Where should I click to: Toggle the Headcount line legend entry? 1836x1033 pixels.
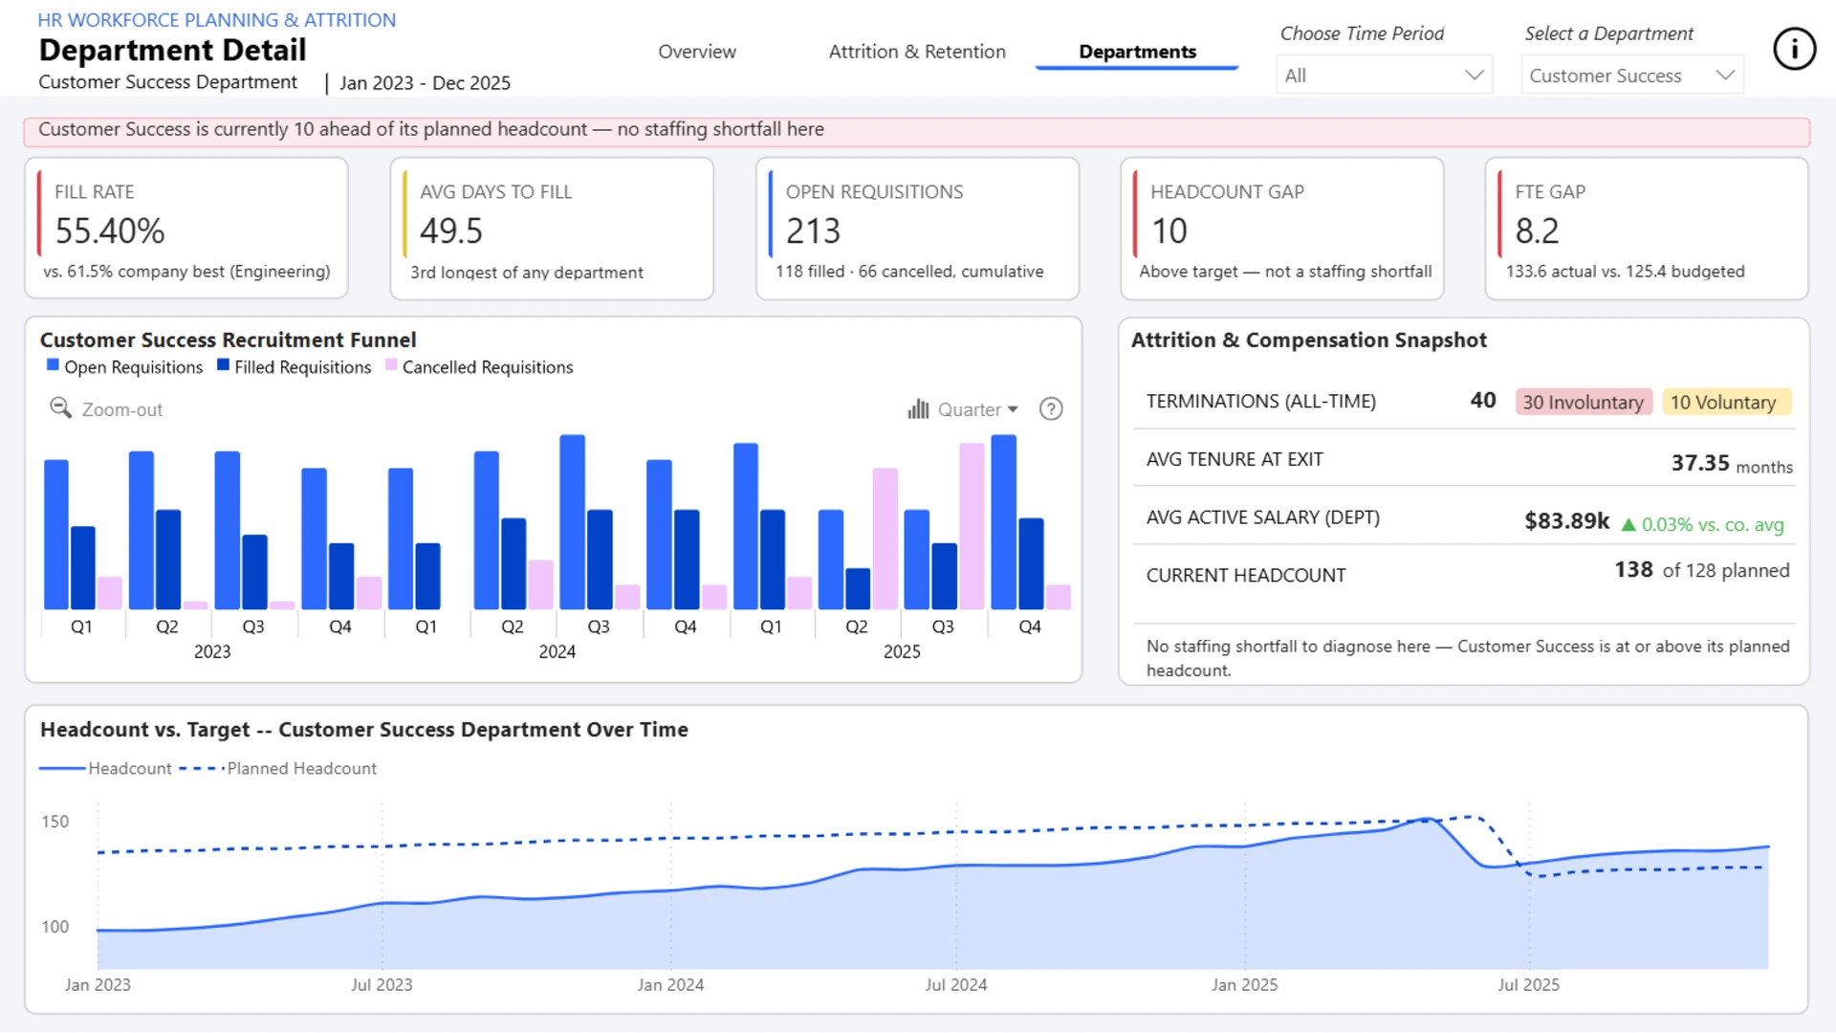(105, 768)
